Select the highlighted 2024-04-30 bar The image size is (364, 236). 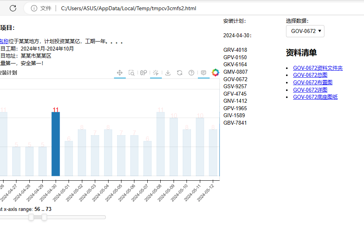[x=56, y=144]
